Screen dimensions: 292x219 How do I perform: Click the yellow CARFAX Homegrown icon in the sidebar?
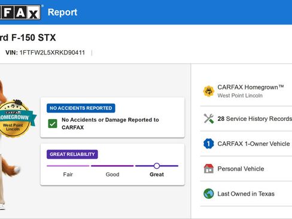209,91
